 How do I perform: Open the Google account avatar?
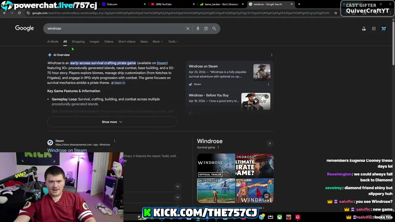coord(384,29)
